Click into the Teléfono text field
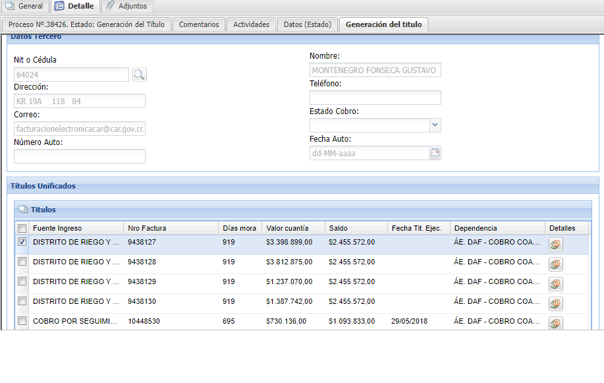 click(x=375, y=98)
